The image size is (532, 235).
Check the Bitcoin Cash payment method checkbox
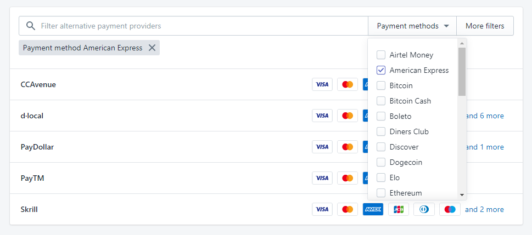pos(381,101)
